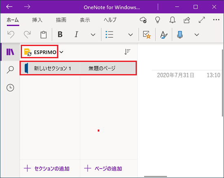Maximize the OneNote window

pyautogui.click(x=195, y=7)
